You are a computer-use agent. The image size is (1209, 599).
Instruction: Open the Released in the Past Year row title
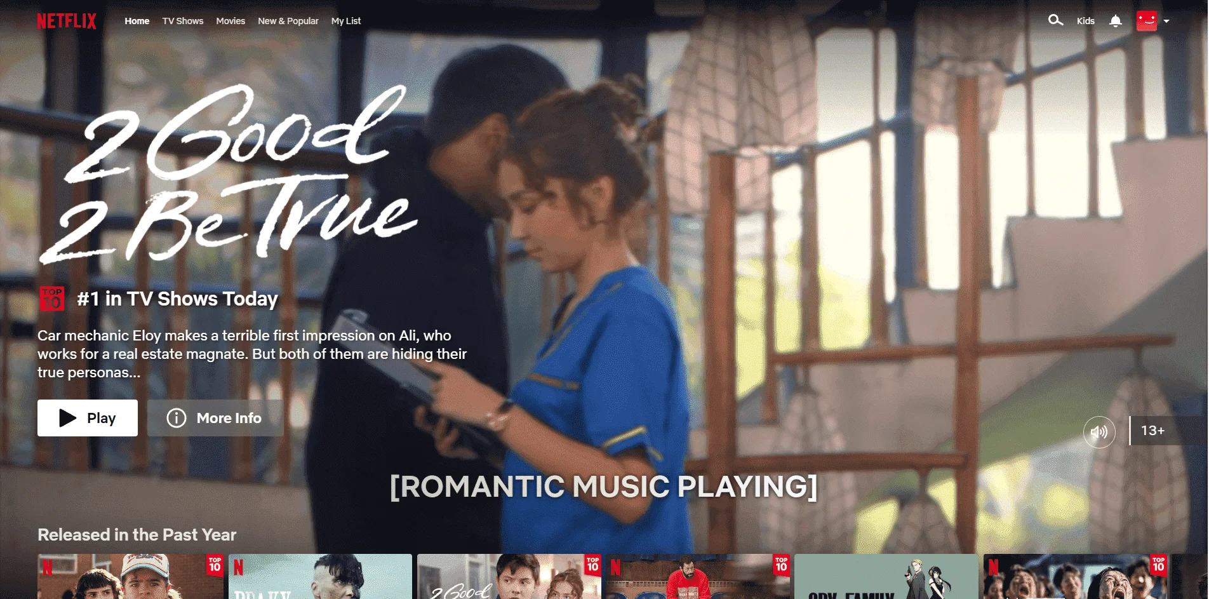pyautogui.click(x=137, y=535)
